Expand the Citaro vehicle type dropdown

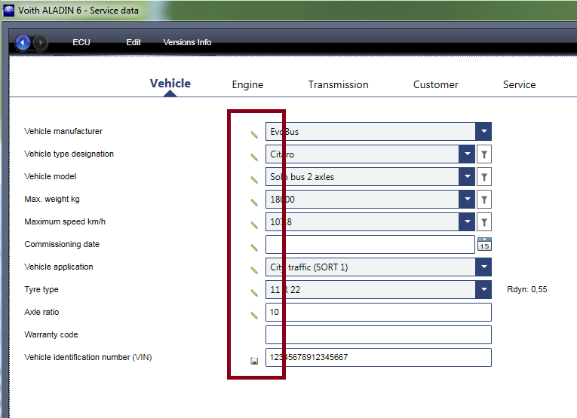pos(467,154)
